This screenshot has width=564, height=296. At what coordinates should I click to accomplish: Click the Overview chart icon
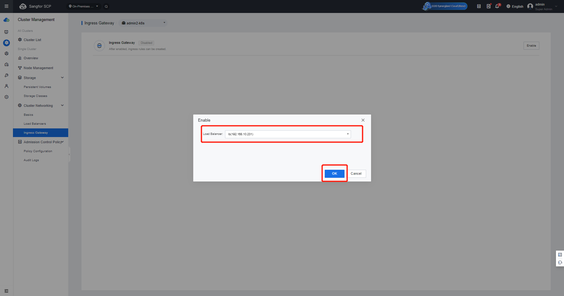[x=20, y=58]
